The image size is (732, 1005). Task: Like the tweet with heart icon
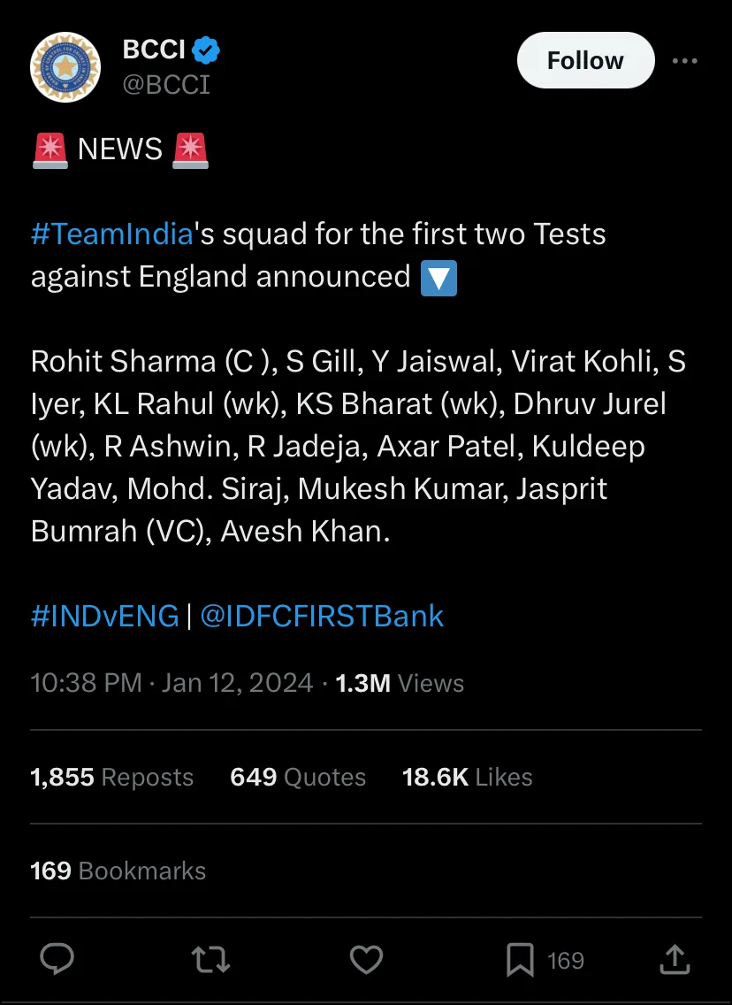pos(366,960)
